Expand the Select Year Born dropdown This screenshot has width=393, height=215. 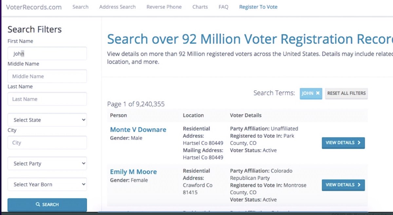tap(47, 184)
